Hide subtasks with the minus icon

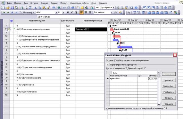[x=16, y=12]
